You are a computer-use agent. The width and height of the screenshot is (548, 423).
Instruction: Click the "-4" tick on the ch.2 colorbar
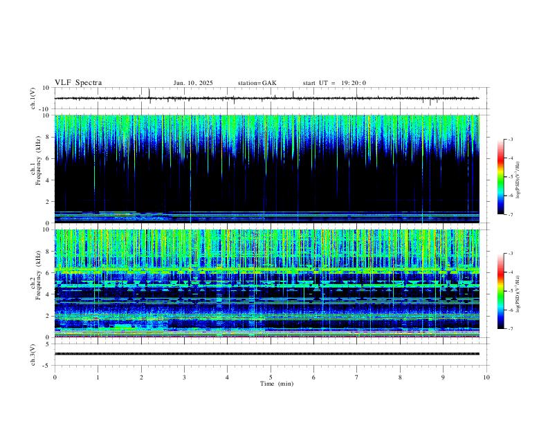coord(510,272)
